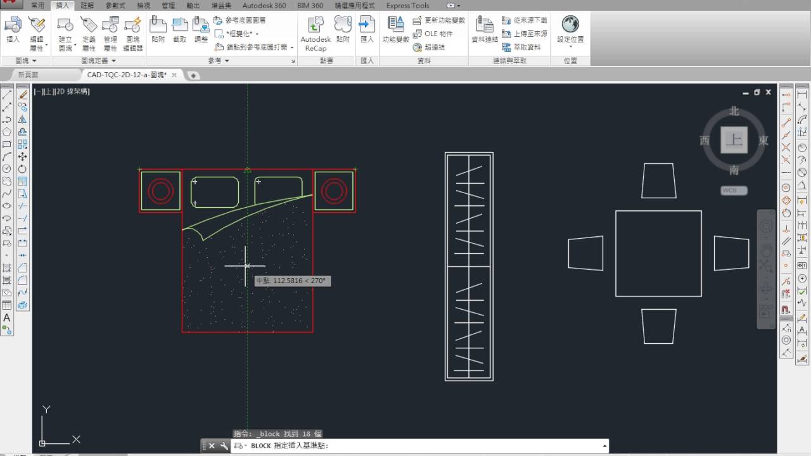Close the CAD-TQC-2D-12-a file tab

pyautogui.click(x=174, y=75)
